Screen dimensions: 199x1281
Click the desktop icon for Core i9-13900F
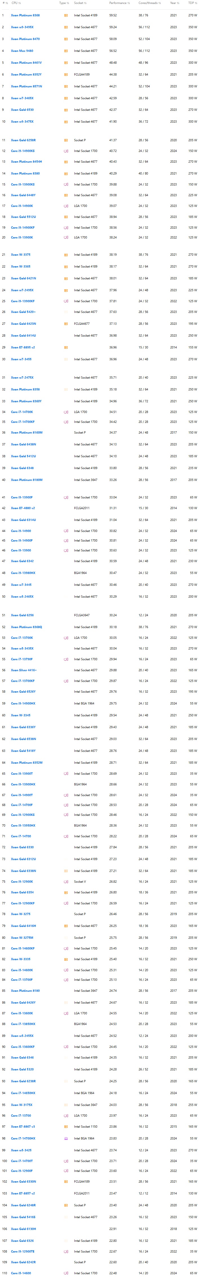(66, 497)
